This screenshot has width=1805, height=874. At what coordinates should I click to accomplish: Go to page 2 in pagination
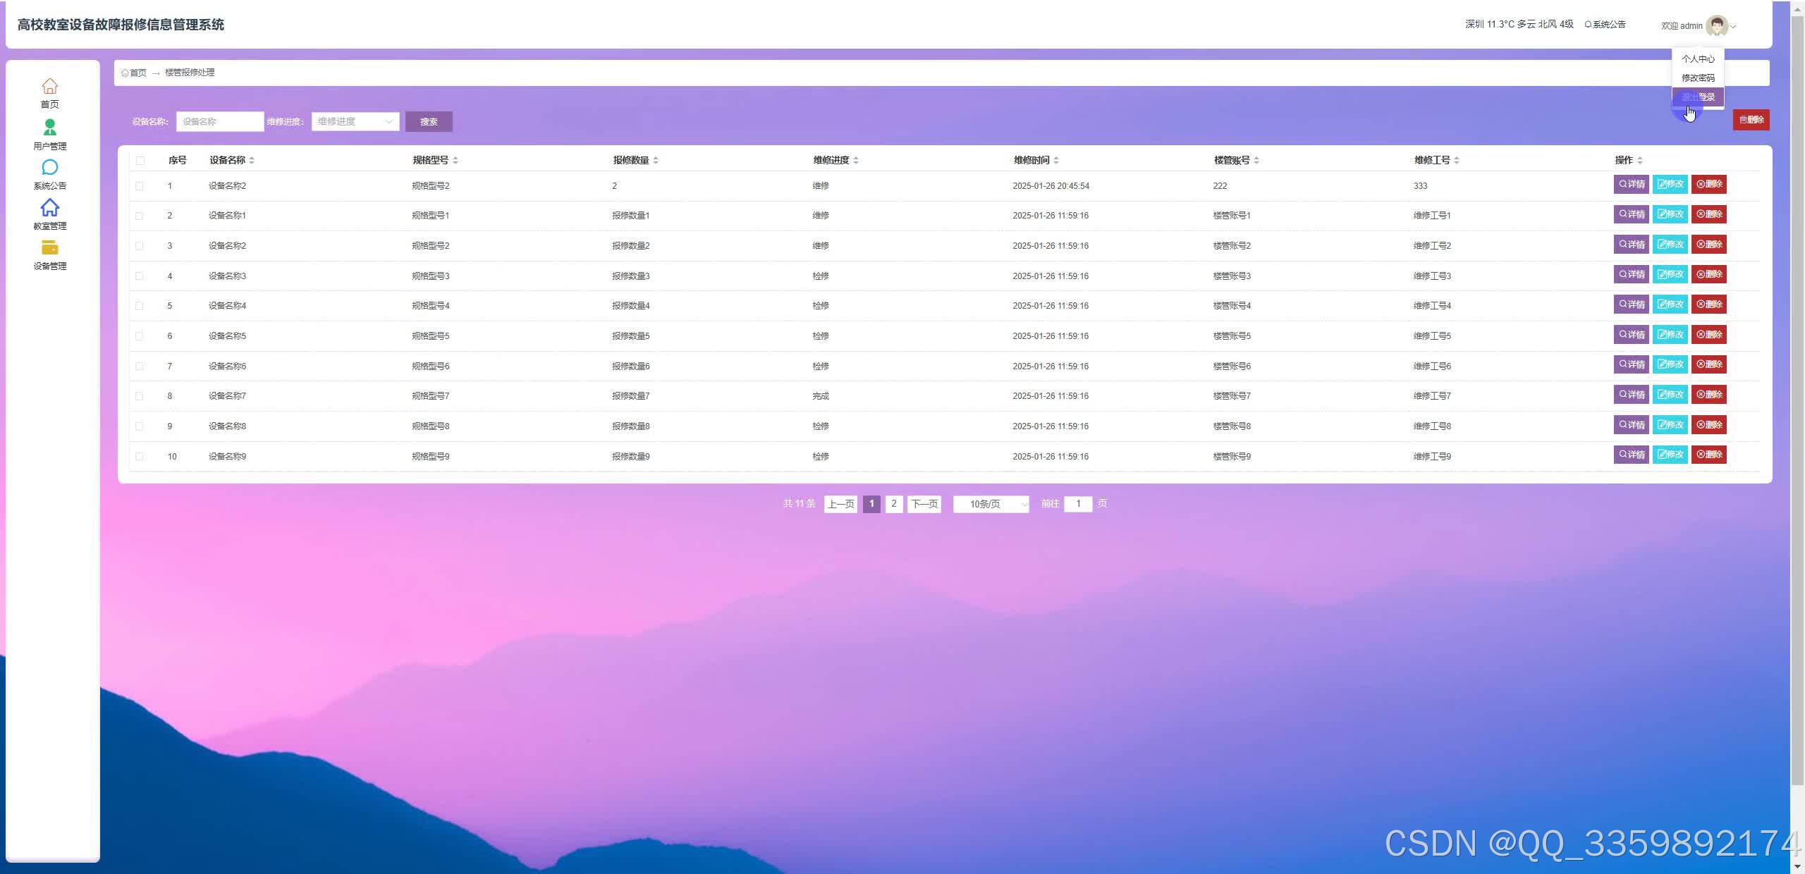893,504
